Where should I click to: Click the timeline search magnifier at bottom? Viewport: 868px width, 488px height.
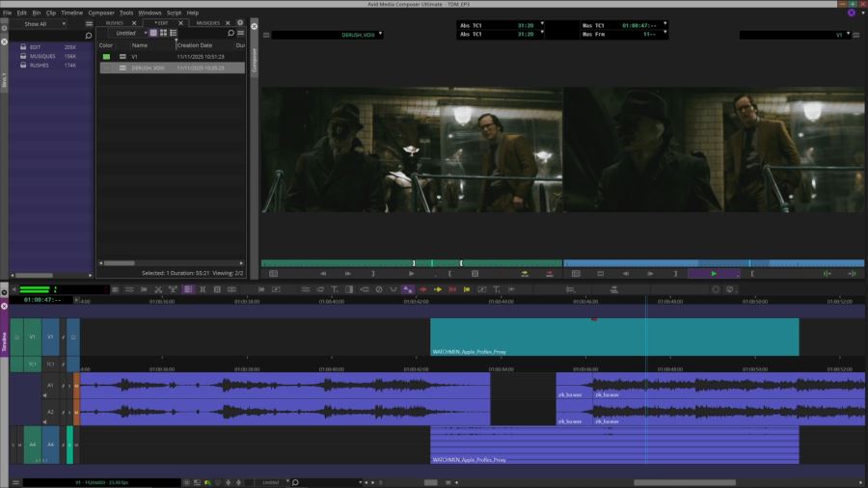pyautogui.click(x=296, y=482)
